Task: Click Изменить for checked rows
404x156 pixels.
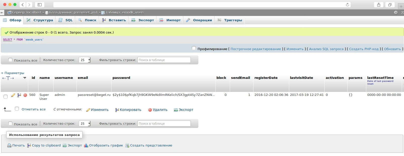Action: pyautogui.click(x=97, y=110)
